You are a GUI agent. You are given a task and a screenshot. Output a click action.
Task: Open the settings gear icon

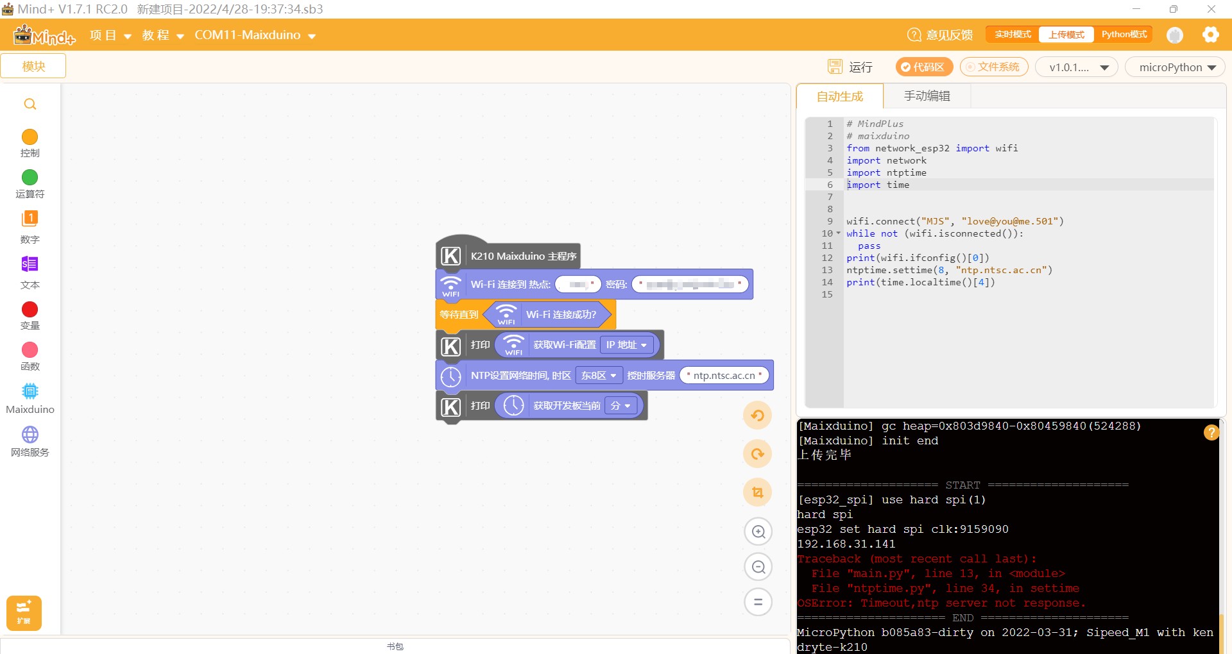point(1210,35)
